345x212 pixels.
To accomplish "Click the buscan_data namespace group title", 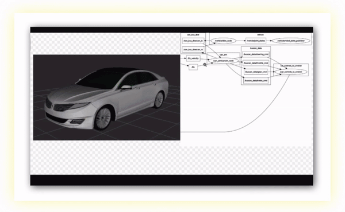I will coord(256,48).
